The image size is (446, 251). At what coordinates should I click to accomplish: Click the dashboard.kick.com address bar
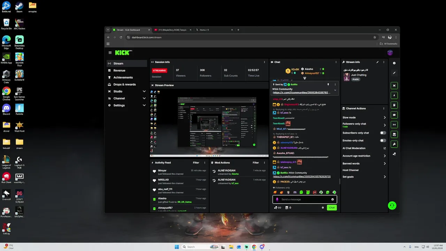(x=249, y=37)
